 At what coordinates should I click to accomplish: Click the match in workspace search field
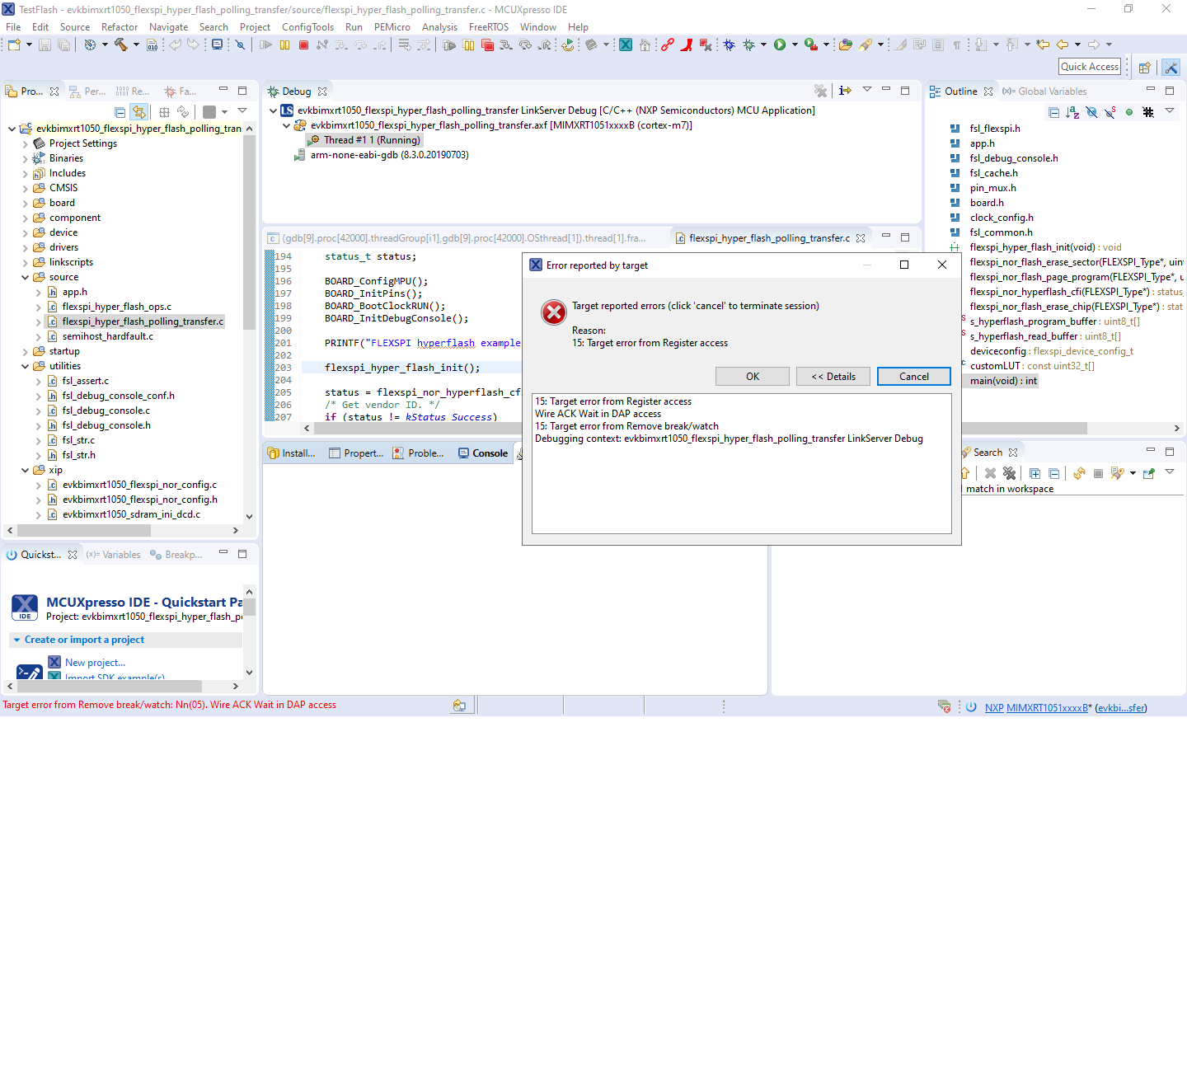[1010, 489]
